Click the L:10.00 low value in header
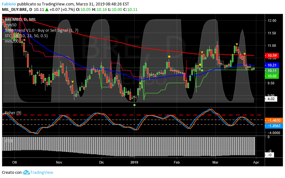The image size is (285, 178). point(115,10)
